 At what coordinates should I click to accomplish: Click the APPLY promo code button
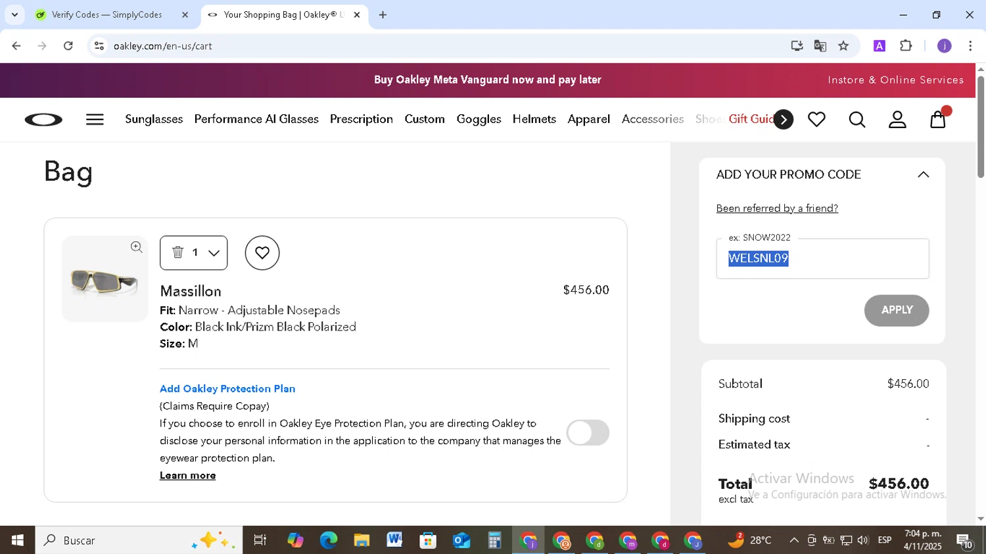pyautogui.click(x=897, y=310)
